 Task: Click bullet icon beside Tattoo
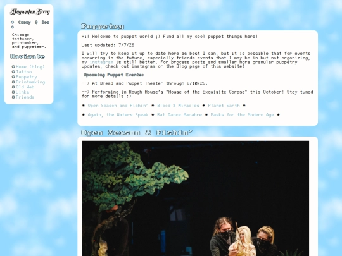tap(13, 72)
